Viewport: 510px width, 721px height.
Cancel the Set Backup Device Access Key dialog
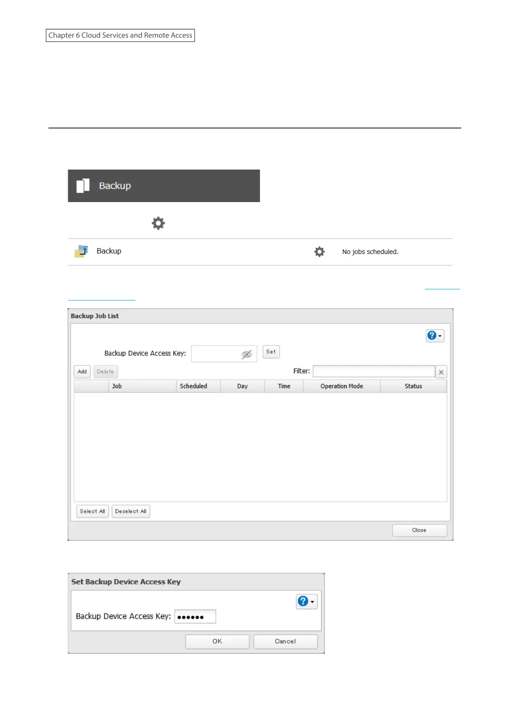pyautogui.click(x=285, y=641)
